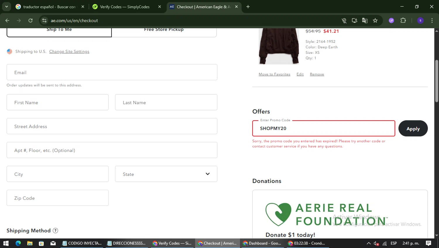Click the address bar URL
The width and height of the screenshot is (439, 248).
74,20
